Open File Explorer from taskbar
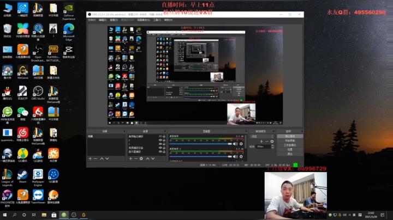 [44, 215]
